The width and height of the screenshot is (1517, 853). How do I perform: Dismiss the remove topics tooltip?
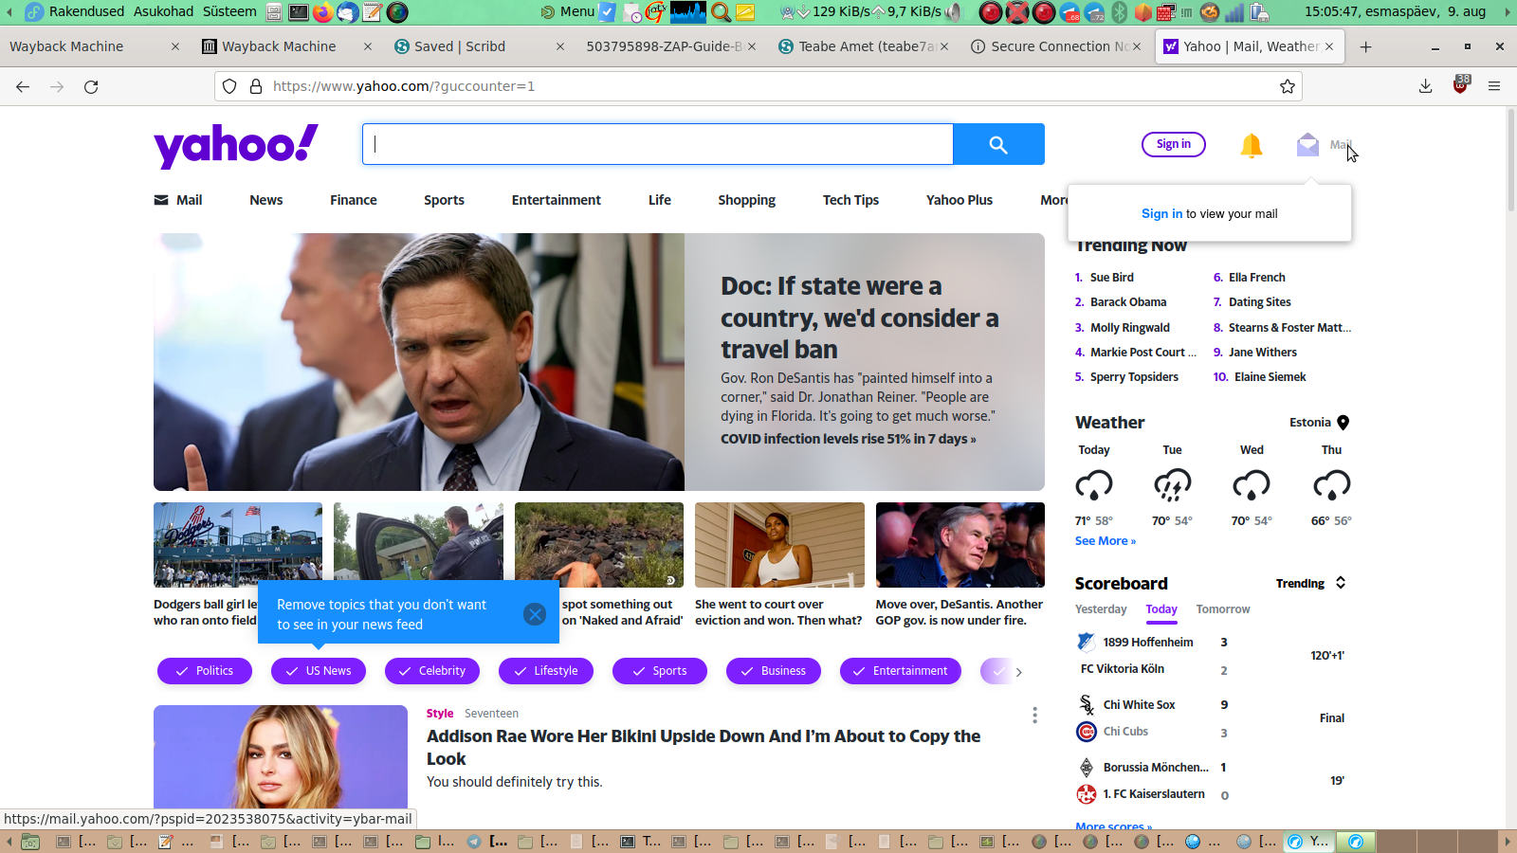click(x=535, y=614)
